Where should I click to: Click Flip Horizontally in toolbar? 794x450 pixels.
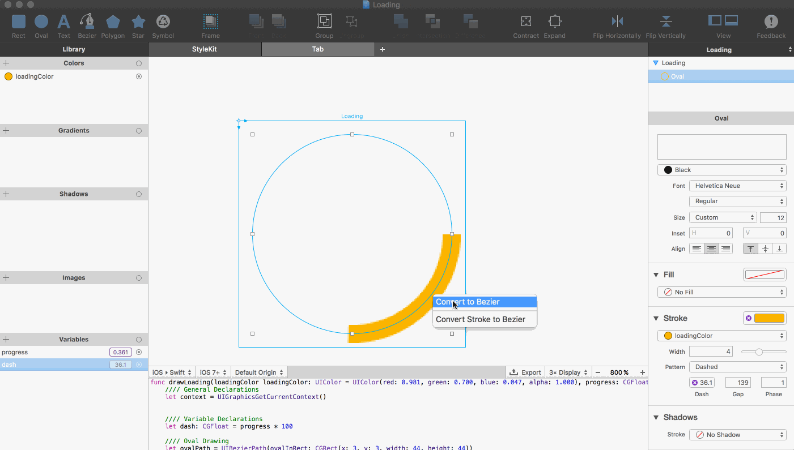coord(617,22)
